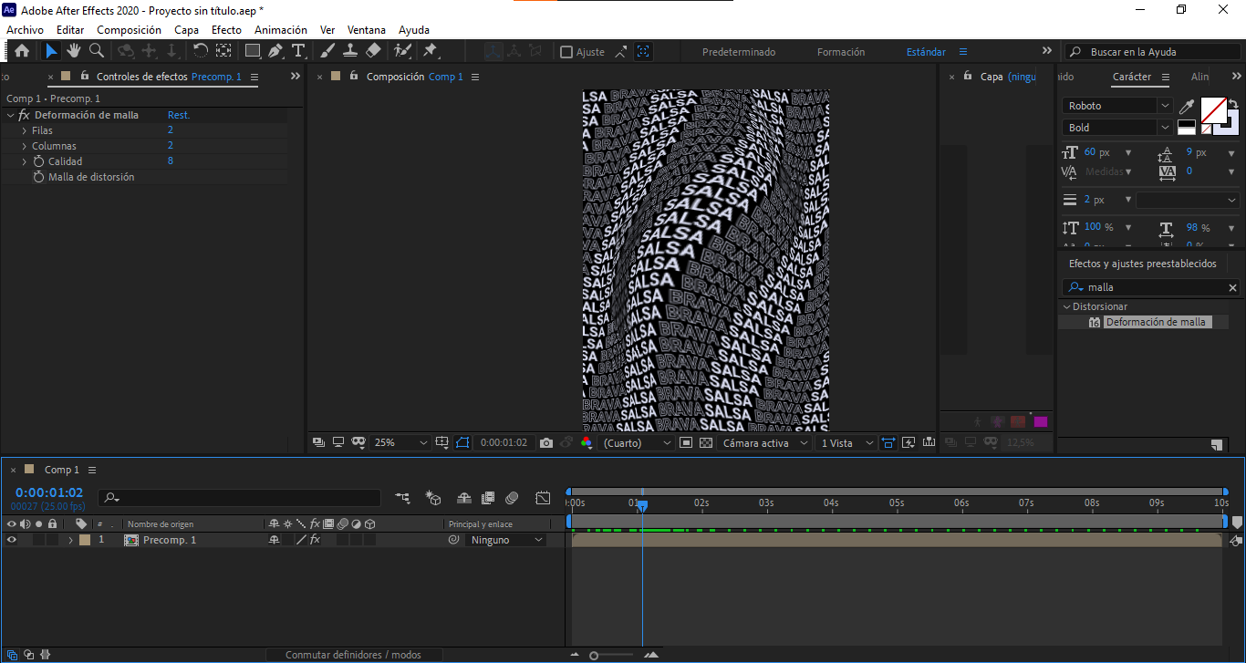This screenshot has width=1246, height=663.
Task: Go to the Home screen icon
Action: tap(22, 51)
